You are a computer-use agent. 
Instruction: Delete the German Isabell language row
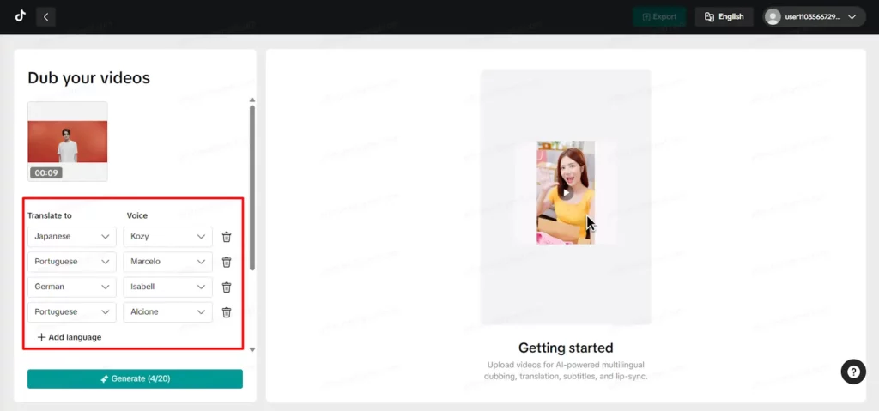[227, 287]
